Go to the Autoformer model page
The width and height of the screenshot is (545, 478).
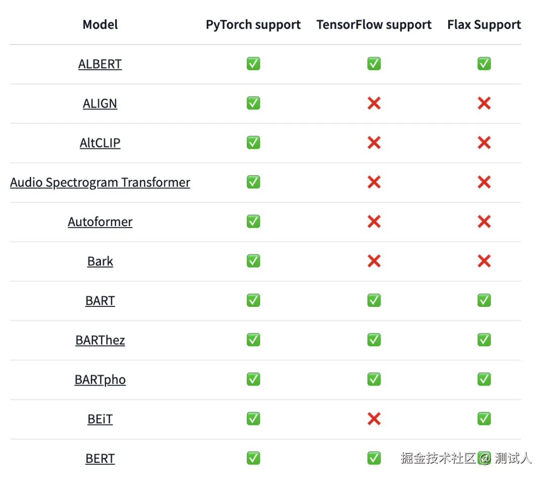(100, 222)
